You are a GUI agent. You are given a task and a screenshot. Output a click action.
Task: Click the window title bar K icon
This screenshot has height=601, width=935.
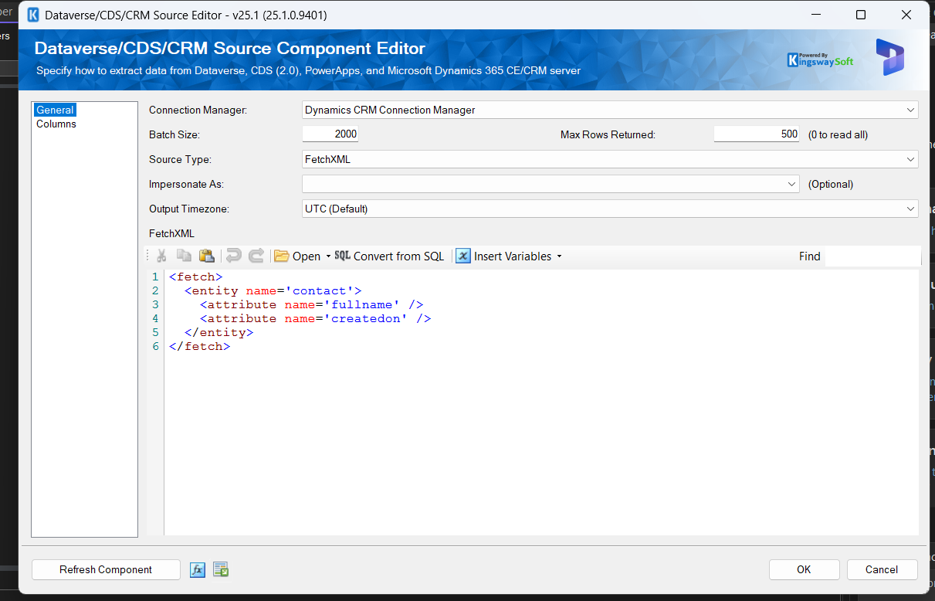33,15
